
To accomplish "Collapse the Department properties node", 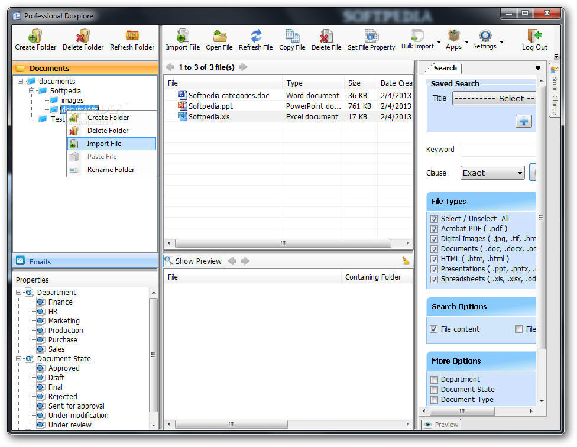I will pyautogui.click(x=18, y=293).
